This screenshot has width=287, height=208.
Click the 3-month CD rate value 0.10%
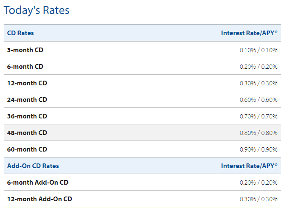click(259, 50)
